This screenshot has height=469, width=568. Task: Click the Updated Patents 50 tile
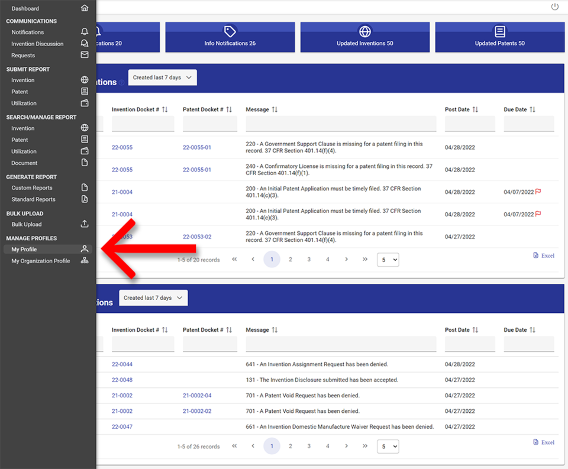coord(500,37)
